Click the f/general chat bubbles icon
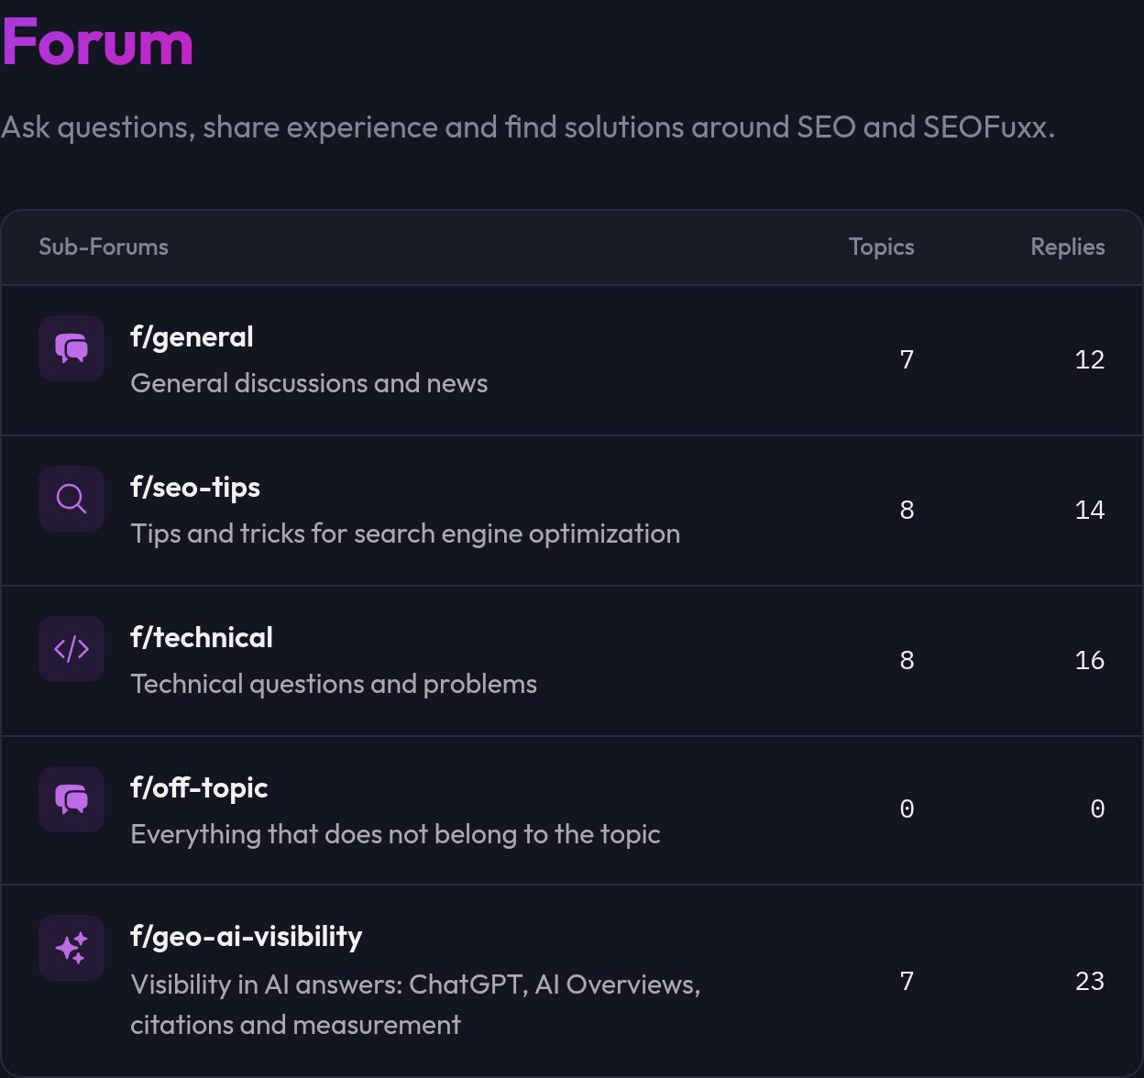1144x1078 pixels. pos(71,348)
